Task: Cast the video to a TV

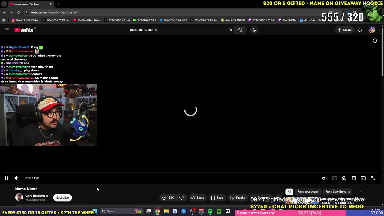Action: point(363,178)
